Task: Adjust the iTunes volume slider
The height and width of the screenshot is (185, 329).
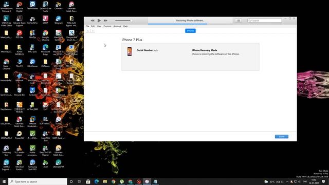Action: point(123,21)
